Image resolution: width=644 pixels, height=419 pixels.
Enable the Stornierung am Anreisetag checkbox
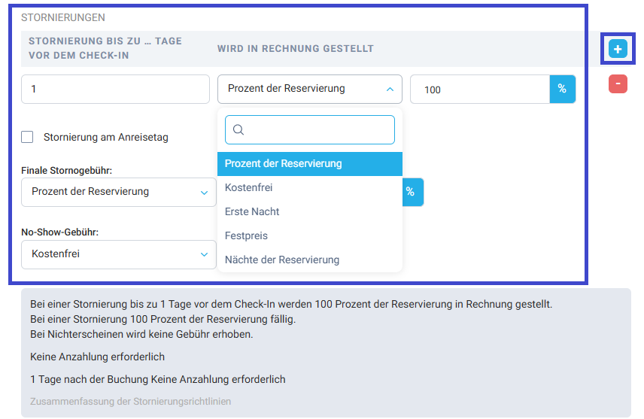[27, 137]
